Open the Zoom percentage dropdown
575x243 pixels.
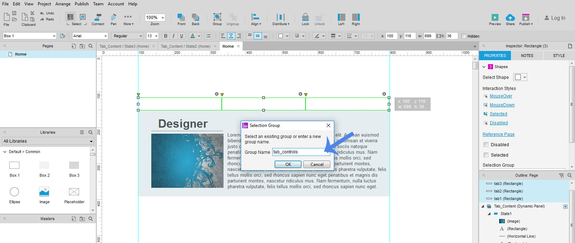163,18
